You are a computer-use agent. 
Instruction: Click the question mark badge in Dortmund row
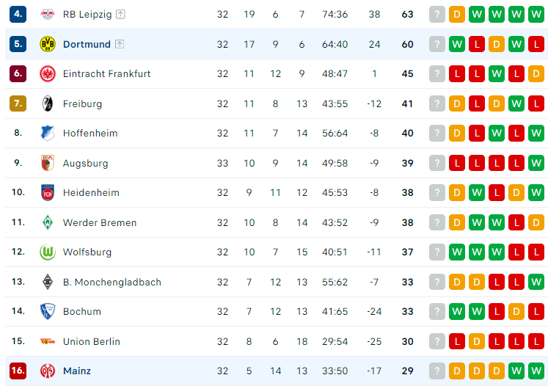coord(437,45)
